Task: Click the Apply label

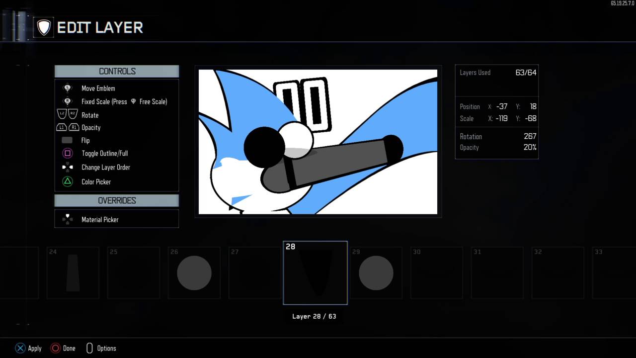Action: pos(35,348)
